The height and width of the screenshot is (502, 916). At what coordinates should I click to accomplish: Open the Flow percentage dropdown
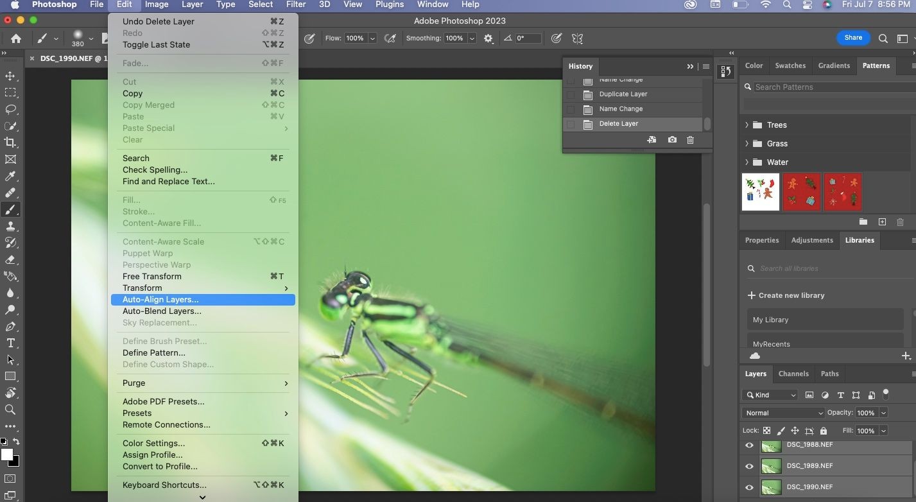(x=372, y=39)
